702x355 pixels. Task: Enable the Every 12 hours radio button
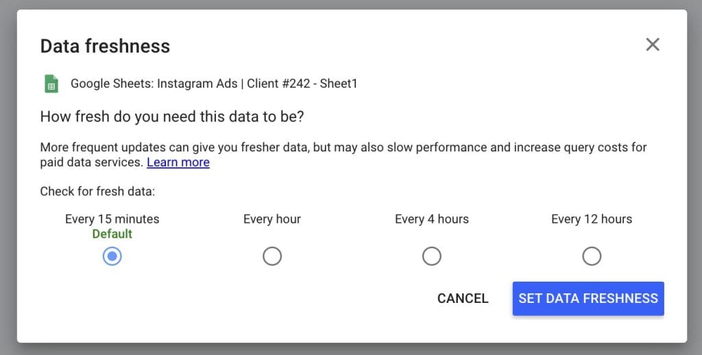592,256
